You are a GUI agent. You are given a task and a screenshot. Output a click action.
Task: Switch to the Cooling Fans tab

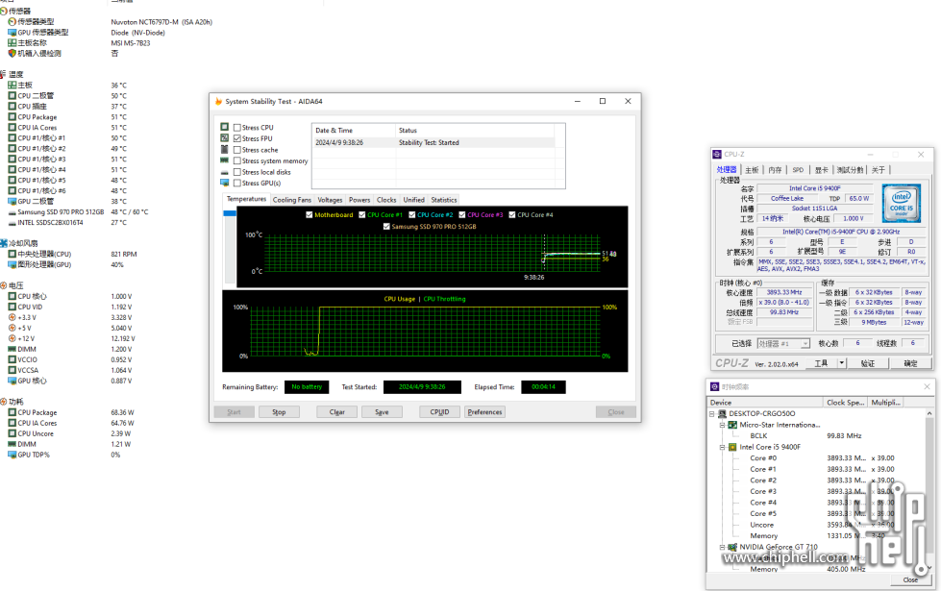coord(291,200)
